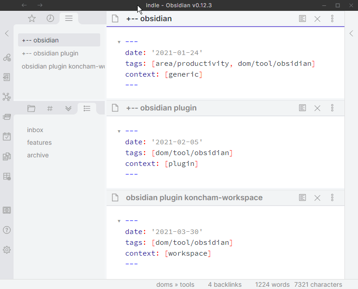
Task: Click '[plugin]' context value
Action: tap(181, 164)
